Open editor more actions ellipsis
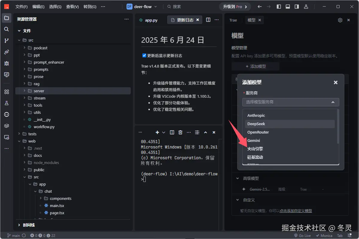This screenshot has height=239, width=359. coord(217,20)
